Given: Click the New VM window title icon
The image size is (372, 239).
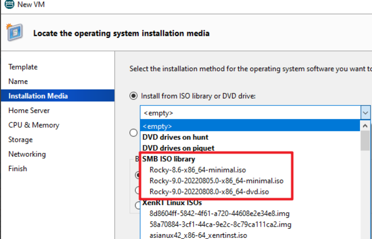Looking at the screenshot, I should tap(9, 4).
